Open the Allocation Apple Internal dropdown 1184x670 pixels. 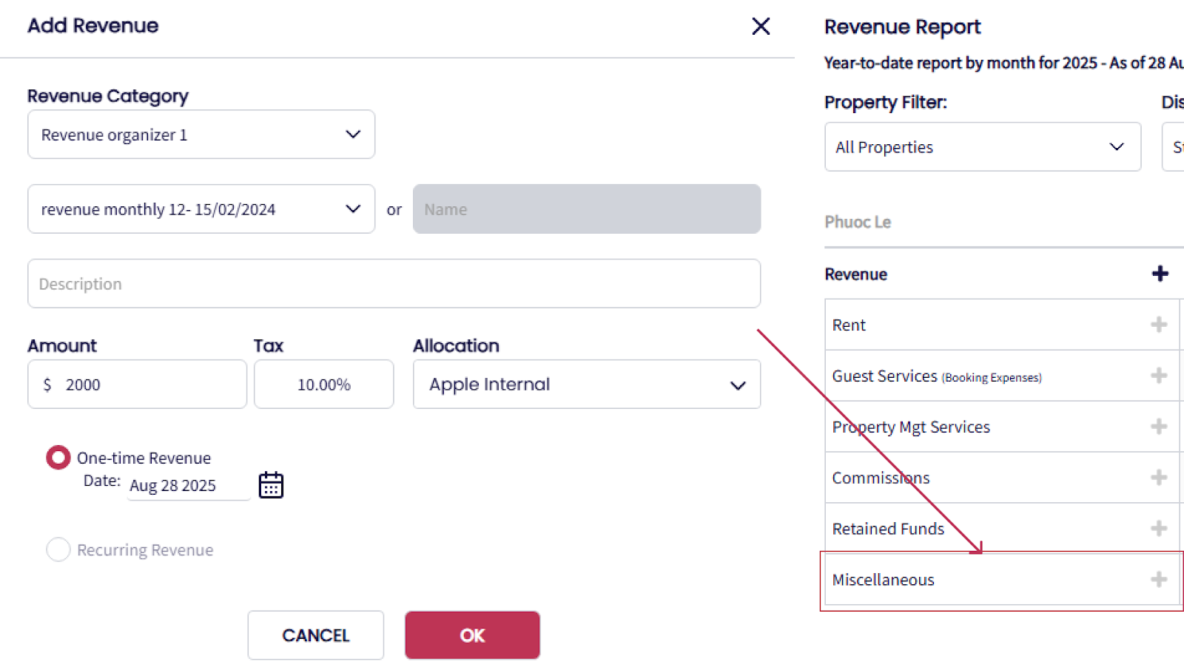pos(586,385)
